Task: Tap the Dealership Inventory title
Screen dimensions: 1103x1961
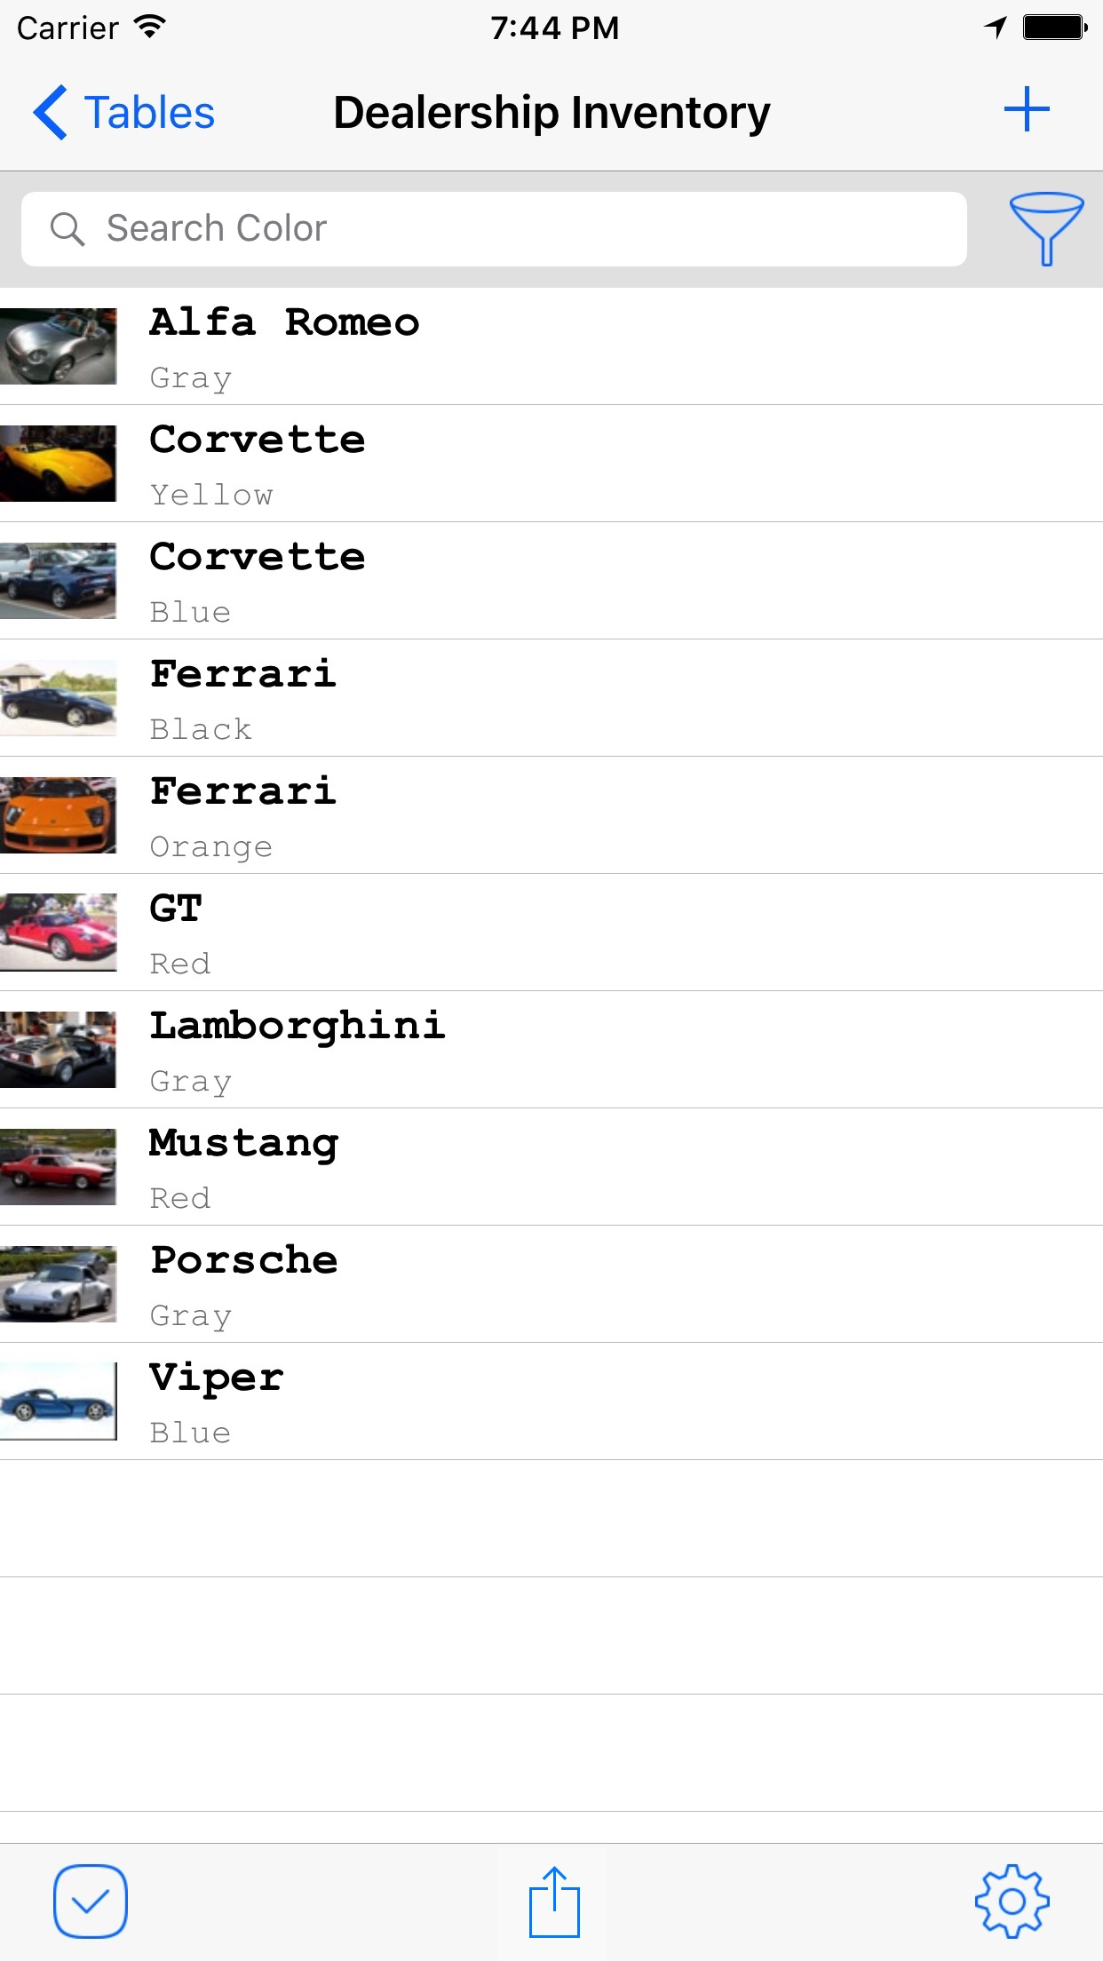Action: (551, 113)
